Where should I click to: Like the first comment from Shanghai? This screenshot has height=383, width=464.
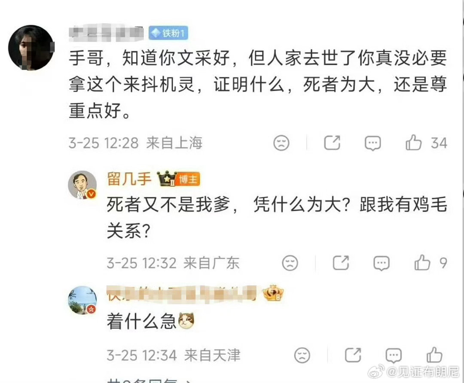[413, 143]
